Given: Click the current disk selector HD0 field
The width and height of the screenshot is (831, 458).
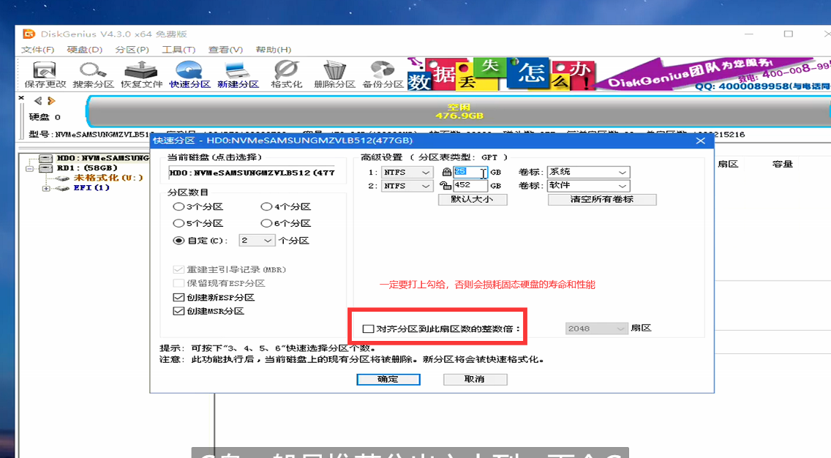Looking at the screenshot, I should coord(252,173).
